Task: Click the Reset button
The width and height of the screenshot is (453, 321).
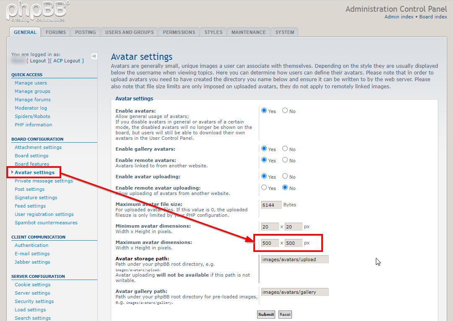Action: (x=285, y=314)
